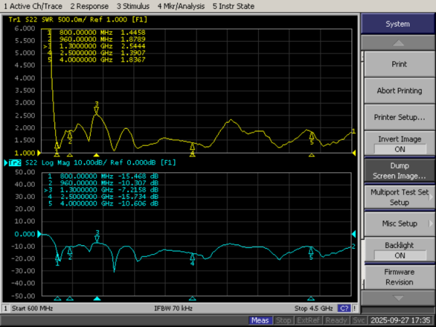Click the date and time display
This screenshot has width=436, height=327.
tap(400, 320)
